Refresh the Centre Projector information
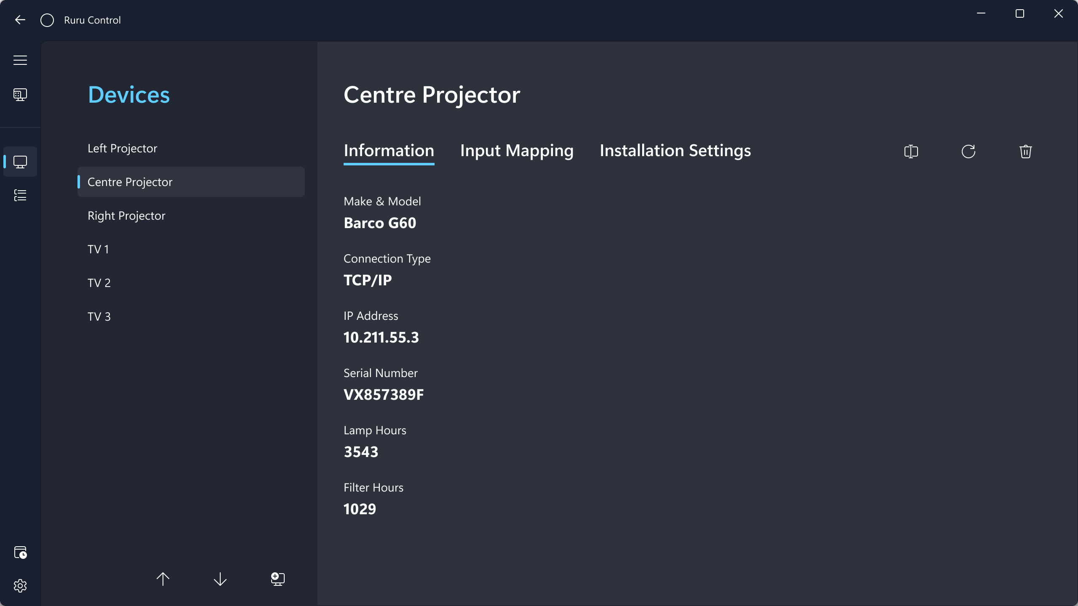The image size is (1078, 606). (969, 151)
